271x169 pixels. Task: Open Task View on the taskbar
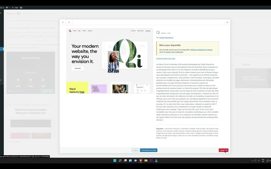125,160
